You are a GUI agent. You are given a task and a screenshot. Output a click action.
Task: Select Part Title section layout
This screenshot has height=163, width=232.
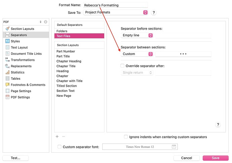(x=79, y=56)
